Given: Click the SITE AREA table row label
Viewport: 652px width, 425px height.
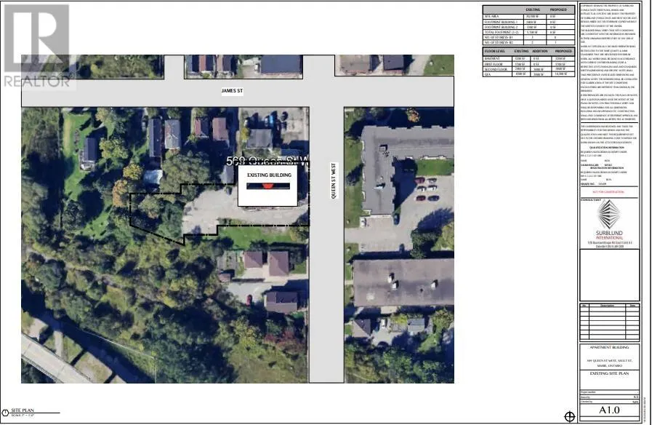Looking at the screenshot, I should tap(492, 16).
